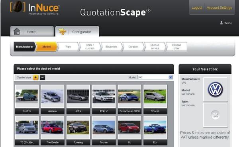The height and width of the screenshot is (147, 239).
Task: Open the Model filter dropdown
Action: click(155, 77)
